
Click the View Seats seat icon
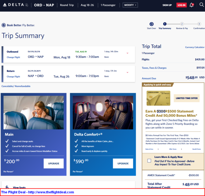tap(7, 187)
